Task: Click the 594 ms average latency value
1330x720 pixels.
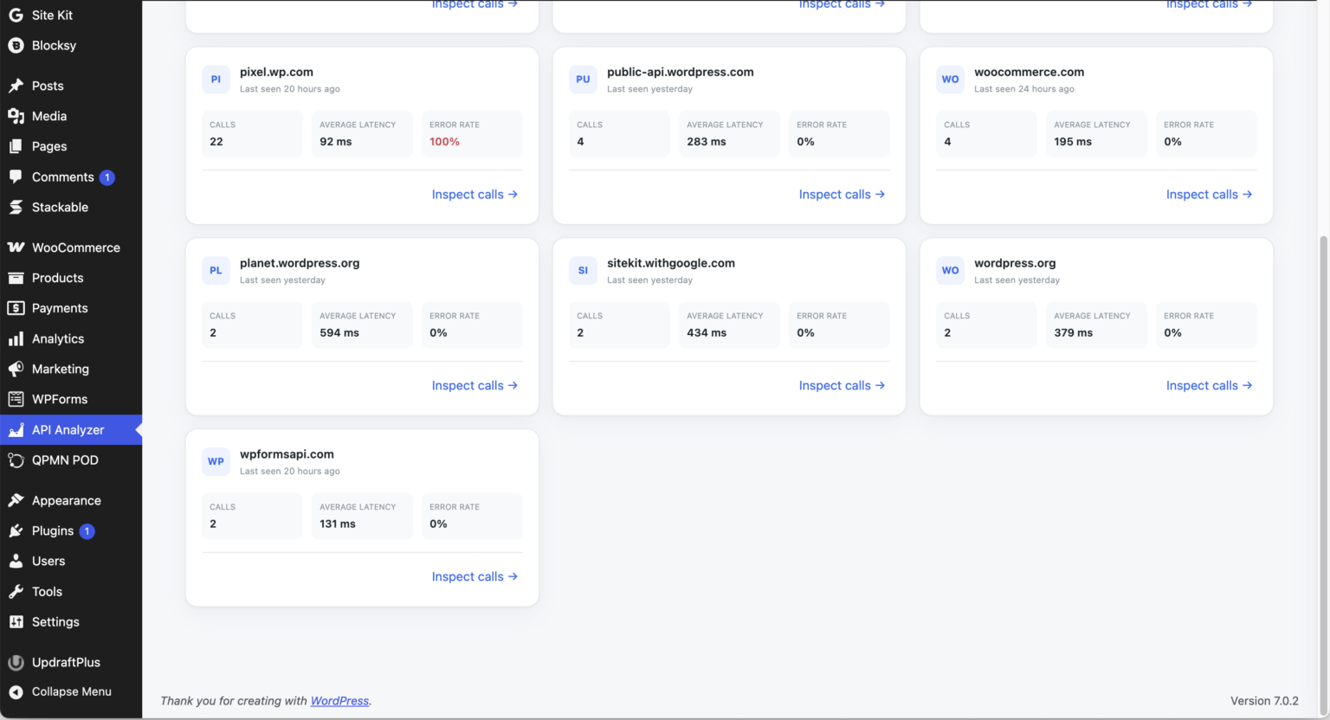Action: click(339, 333)
